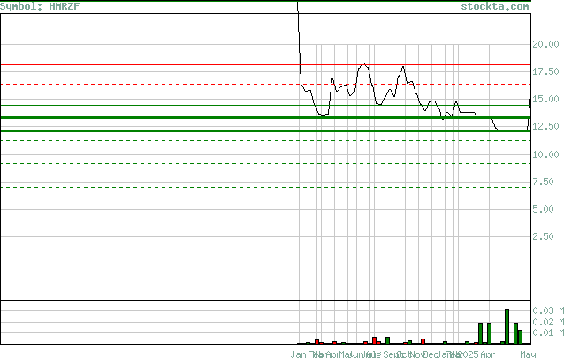Select the 2.50 price axis label

pos(543,236)
